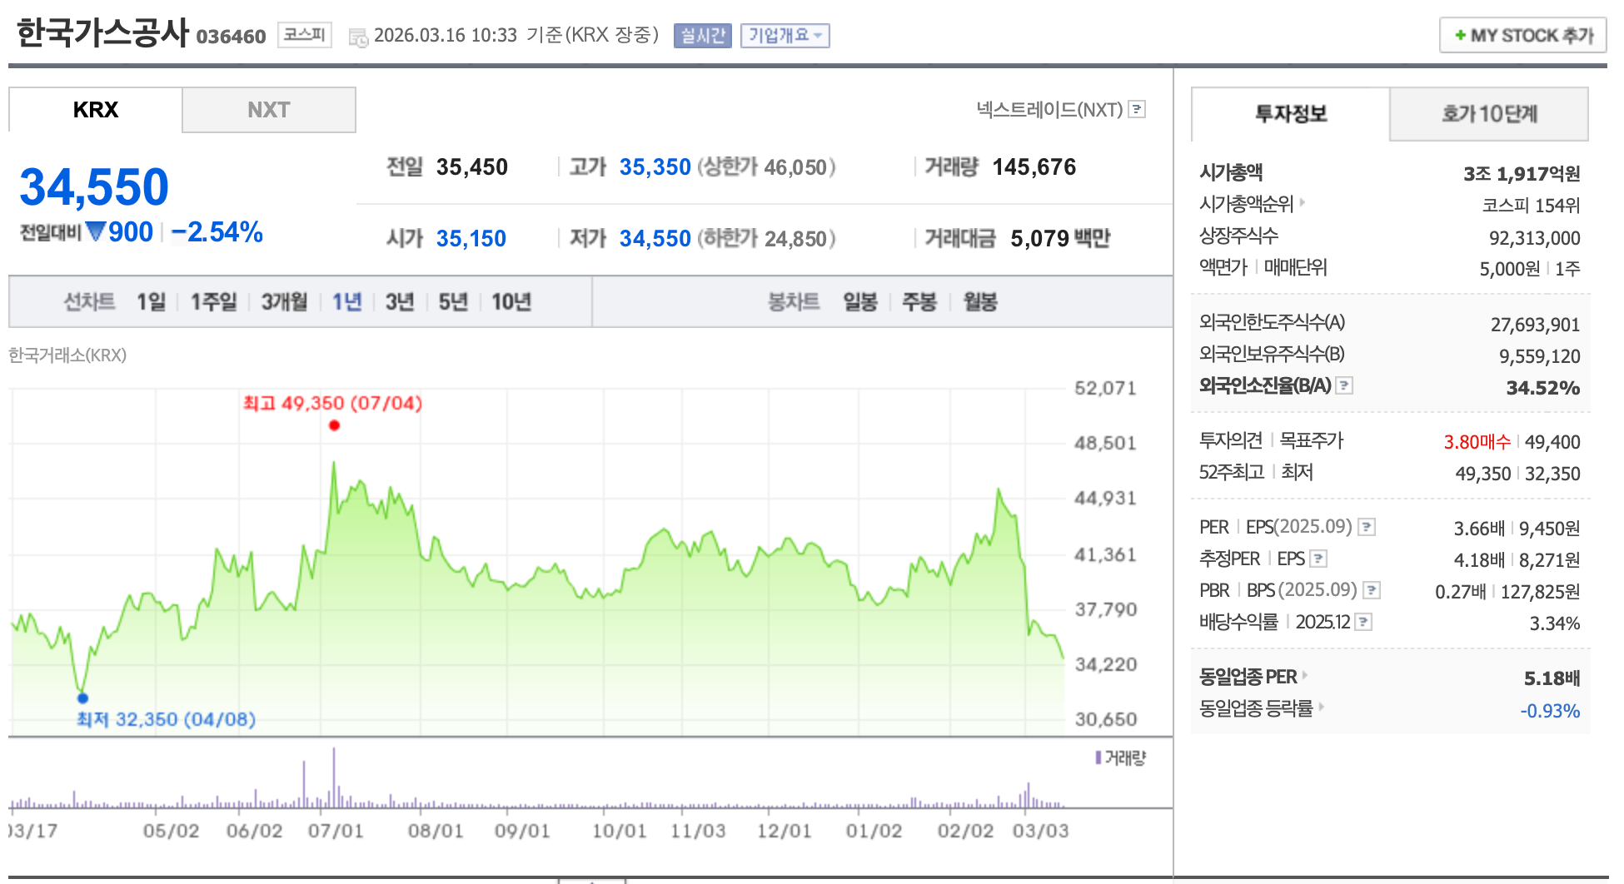Click the plus icon in MY STOCK 추가

pos(1460,35)
